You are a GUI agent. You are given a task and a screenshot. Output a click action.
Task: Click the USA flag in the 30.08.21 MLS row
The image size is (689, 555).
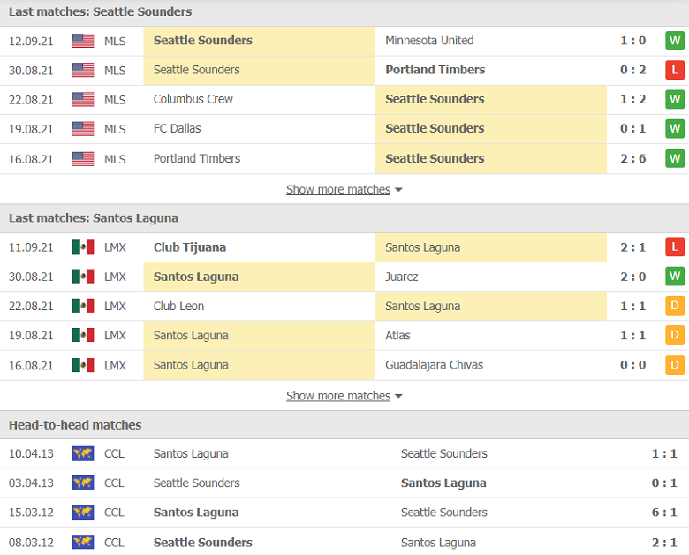[83, 71]
